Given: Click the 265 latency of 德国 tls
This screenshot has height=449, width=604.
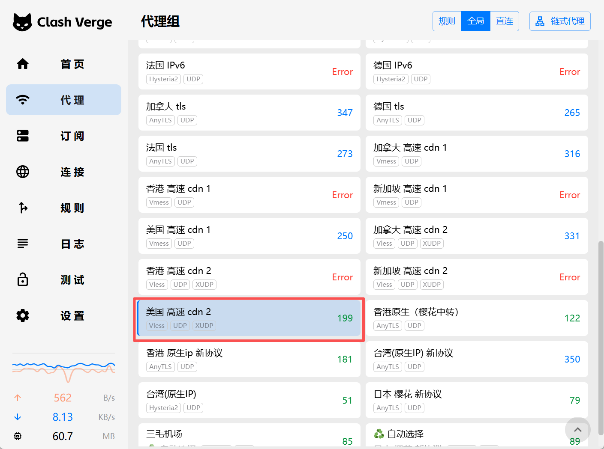Looking at the screenshot, I should pyautogui.click(x=572, y=113).
